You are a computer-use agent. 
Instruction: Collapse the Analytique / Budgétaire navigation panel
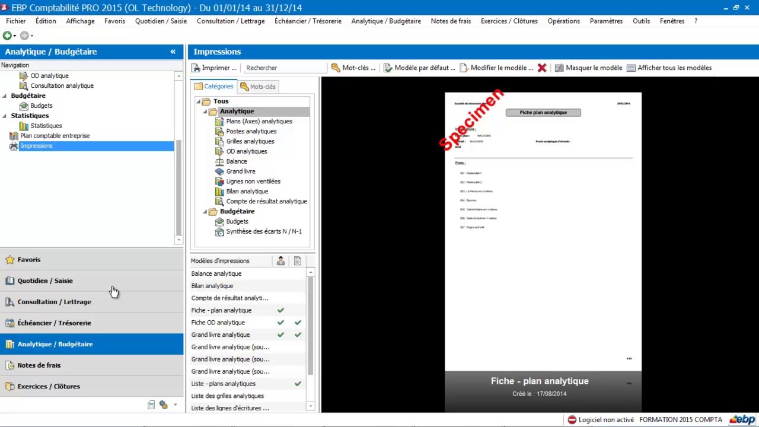[173, 52]
